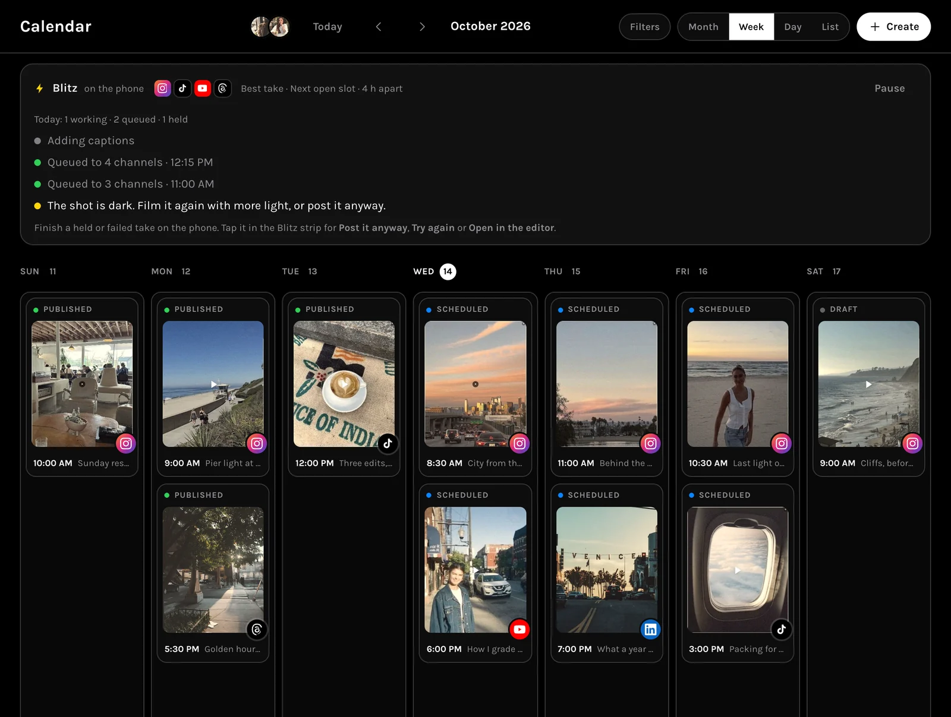Go to next week with right chevron

tap(422, 27)
